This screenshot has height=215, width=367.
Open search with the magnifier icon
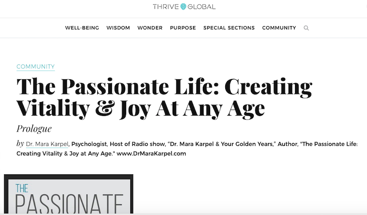306,28
